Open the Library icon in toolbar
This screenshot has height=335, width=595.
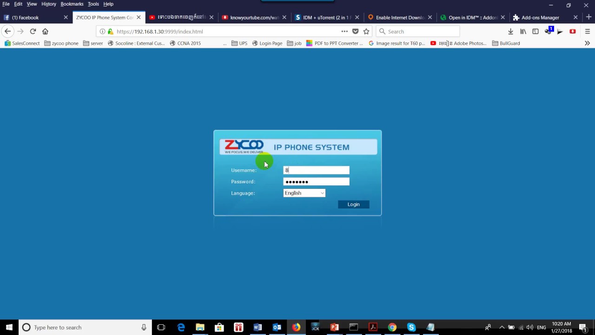(x=523, y=31)
